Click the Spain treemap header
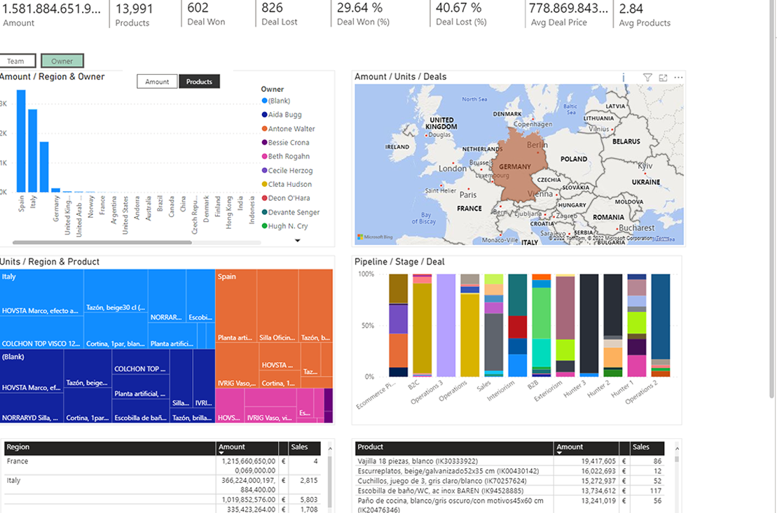This screenshot has width=777, height=513. tap(226, 276)
